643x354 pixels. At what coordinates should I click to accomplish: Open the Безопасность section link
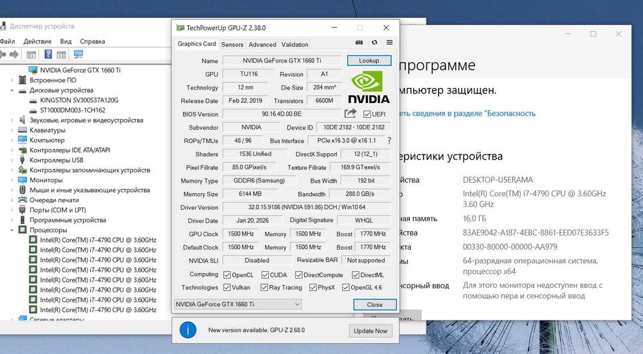coord(467,114)
